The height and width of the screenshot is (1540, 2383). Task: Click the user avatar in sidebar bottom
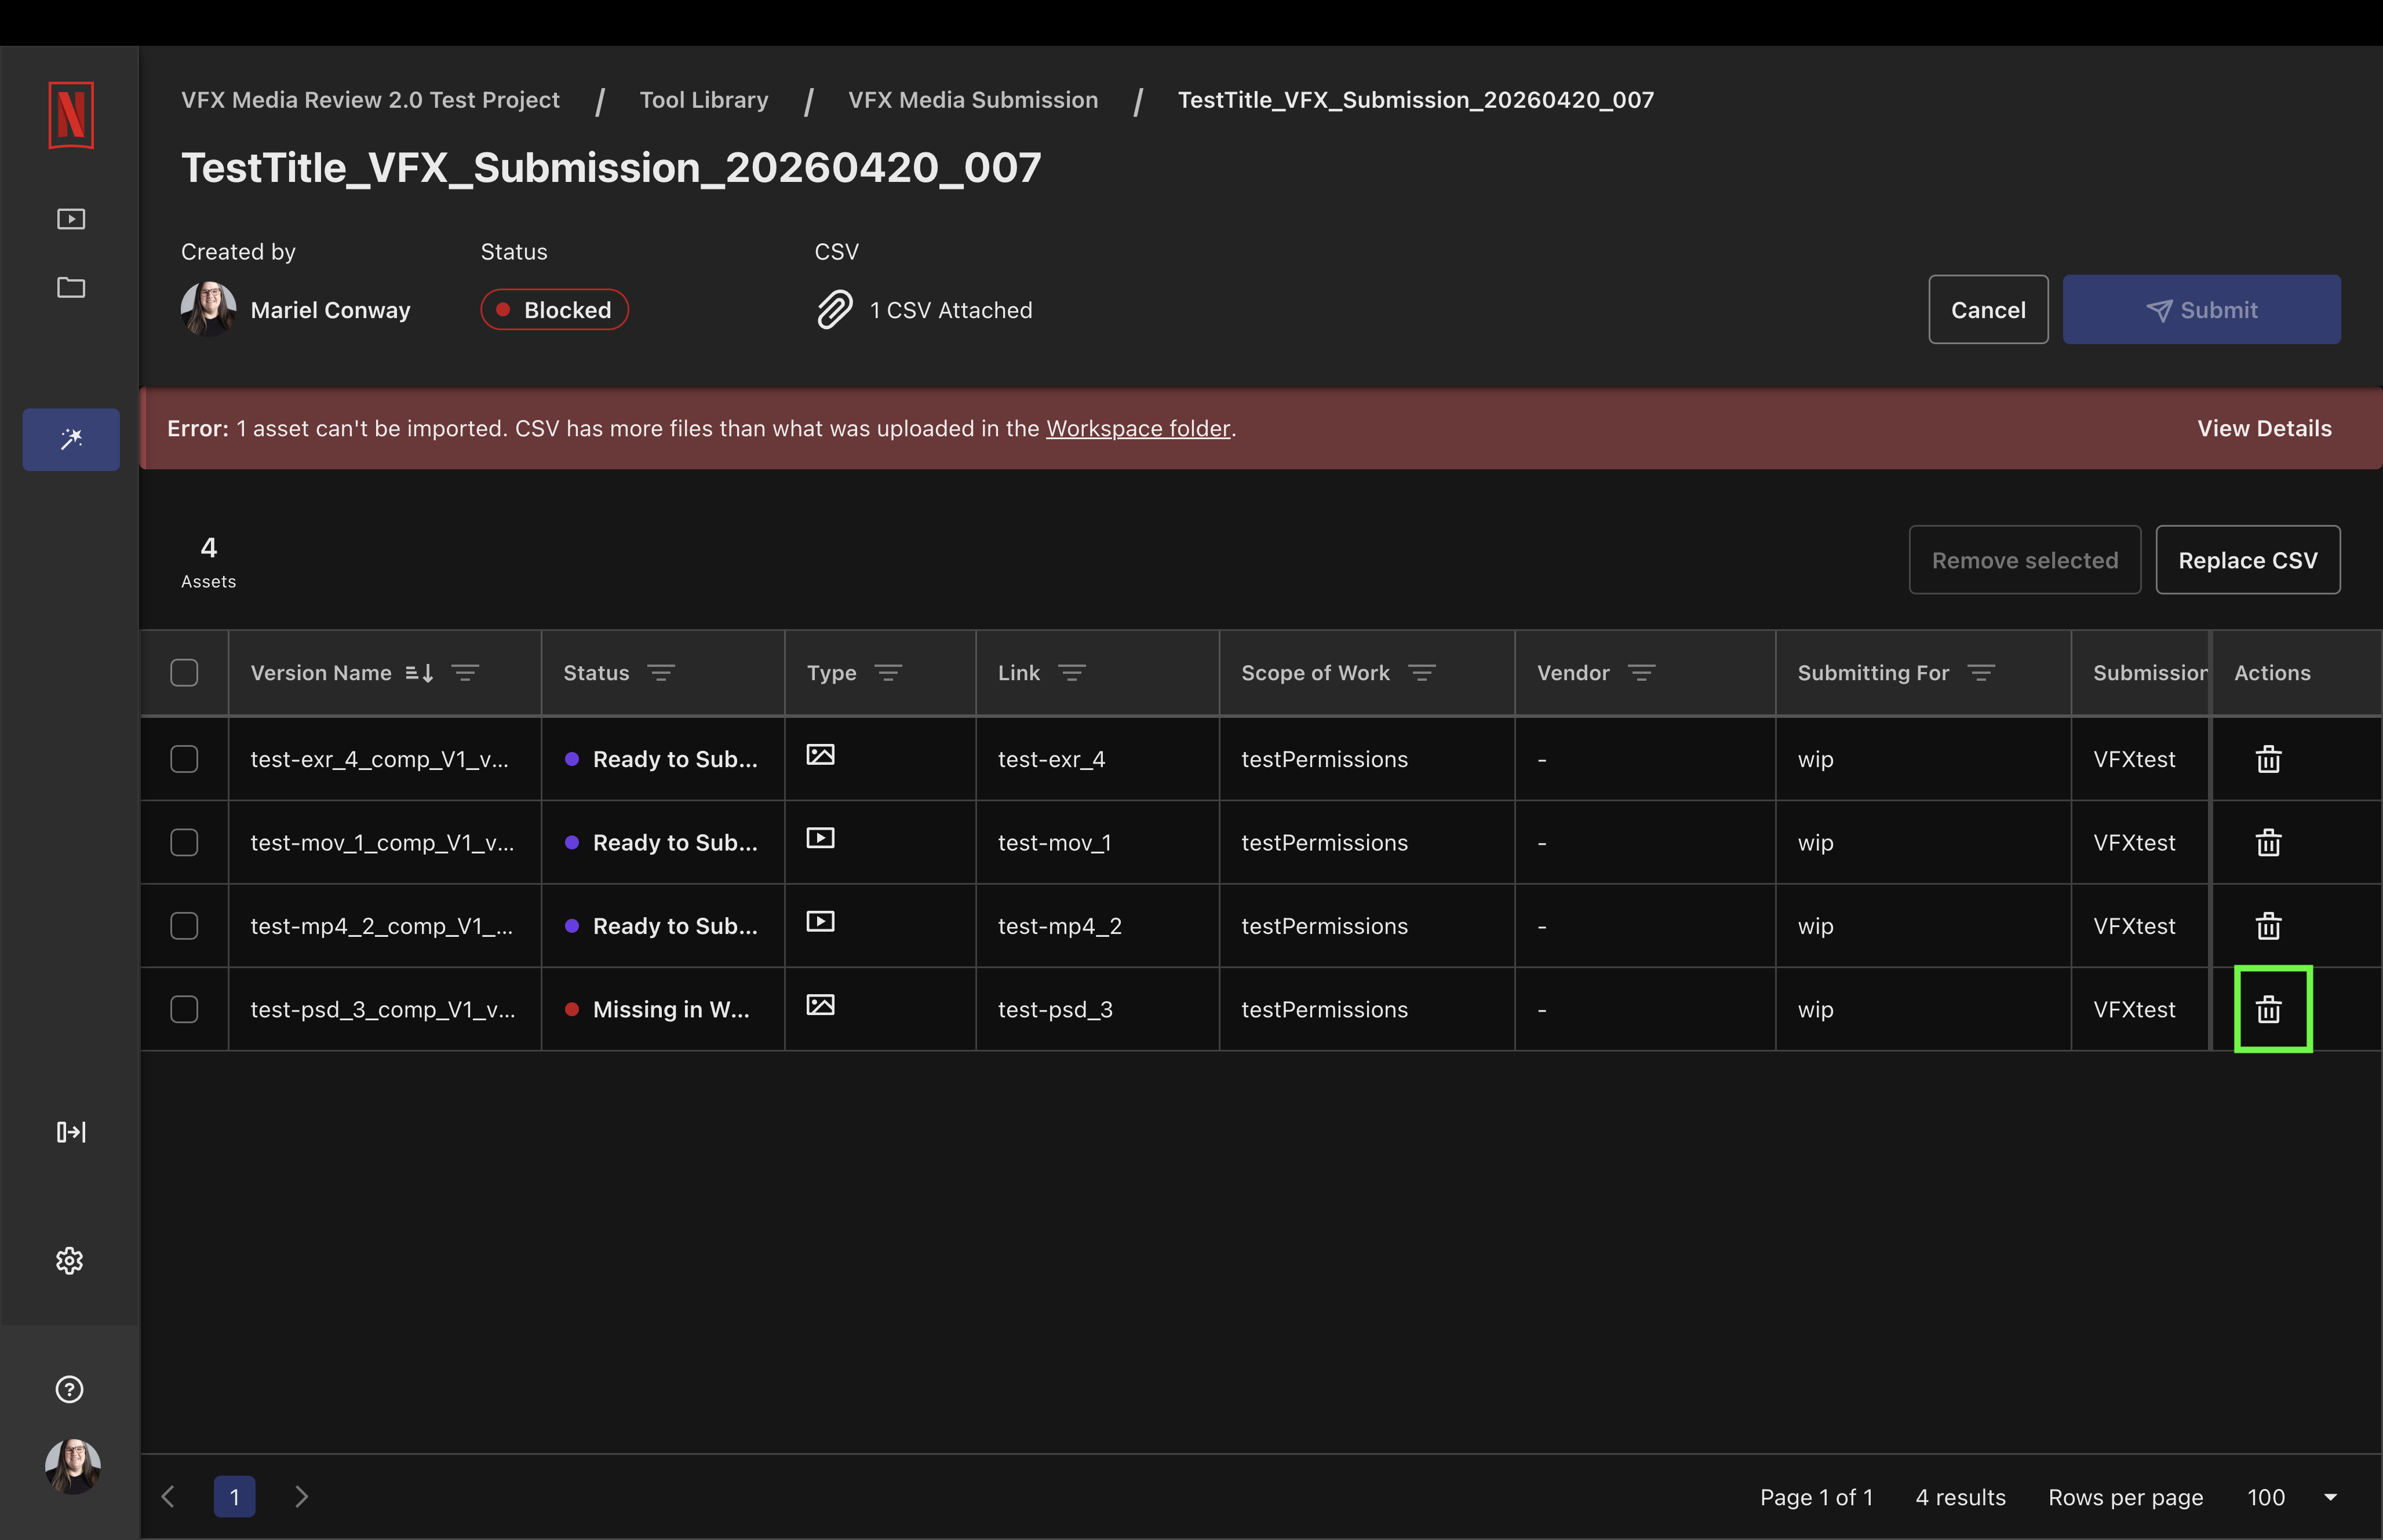click(73, 1467)
